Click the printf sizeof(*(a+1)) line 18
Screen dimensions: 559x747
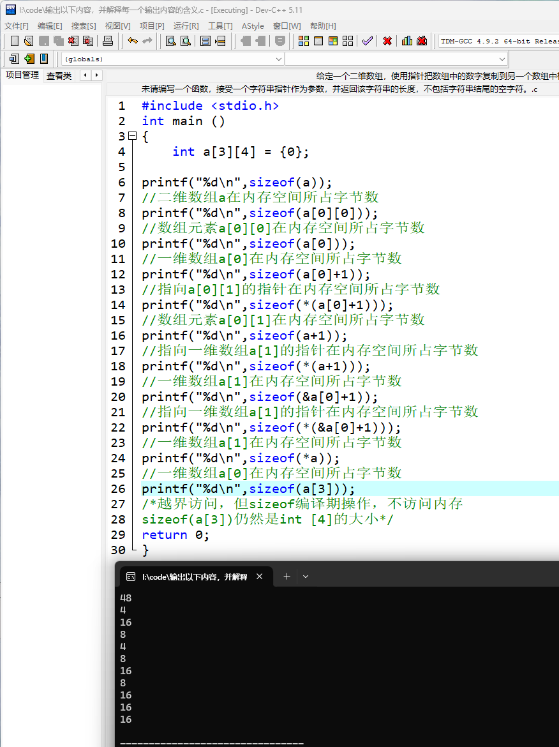pos(256,366)
